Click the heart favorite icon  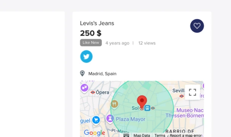tap(197, 26)
